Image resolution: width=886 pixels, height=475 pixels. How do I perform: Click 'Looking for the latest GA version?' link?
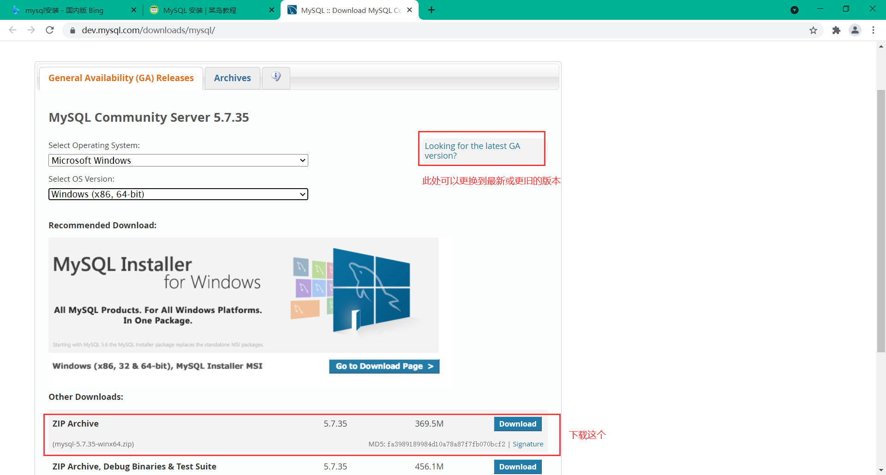[x=472, y=151]
